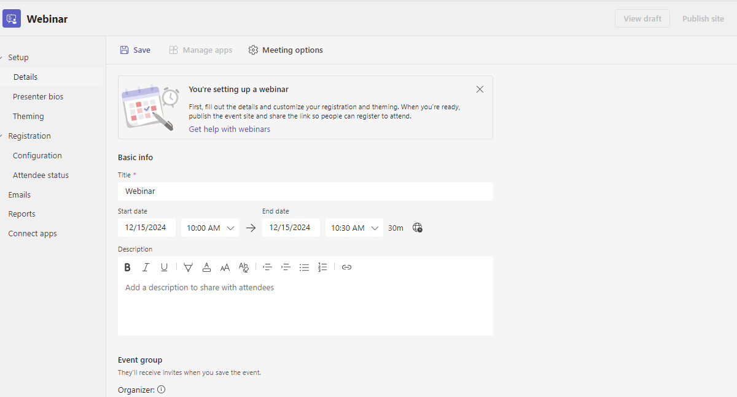Dismiss the webinar setup banner
This screenshot has width=737, height=397.
click(480, 89)
